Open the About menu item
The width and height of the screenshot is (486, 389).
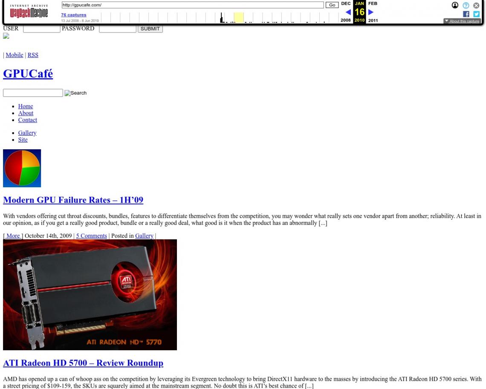tap(26, 113)
